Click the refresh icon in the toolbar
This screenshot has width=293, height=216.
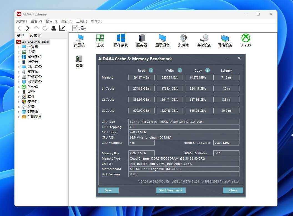point(45,28)
